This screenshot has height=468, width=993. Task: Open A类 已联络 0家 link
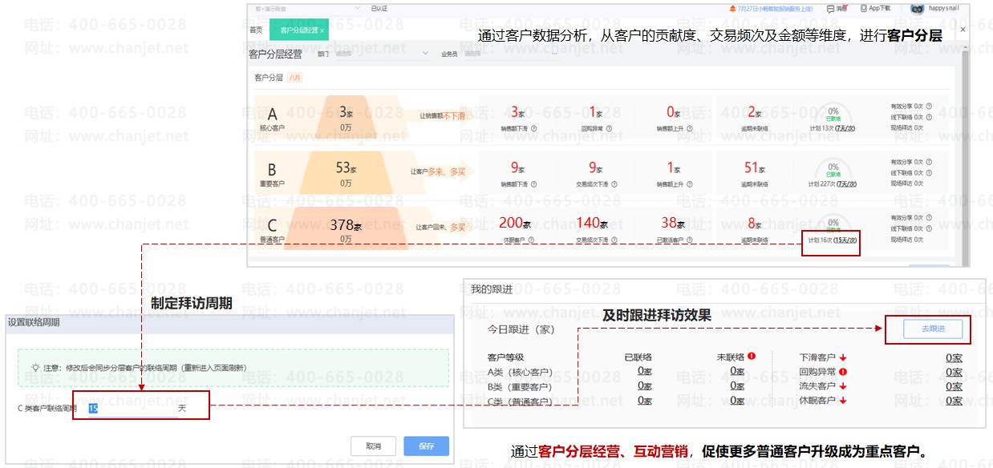645,371
